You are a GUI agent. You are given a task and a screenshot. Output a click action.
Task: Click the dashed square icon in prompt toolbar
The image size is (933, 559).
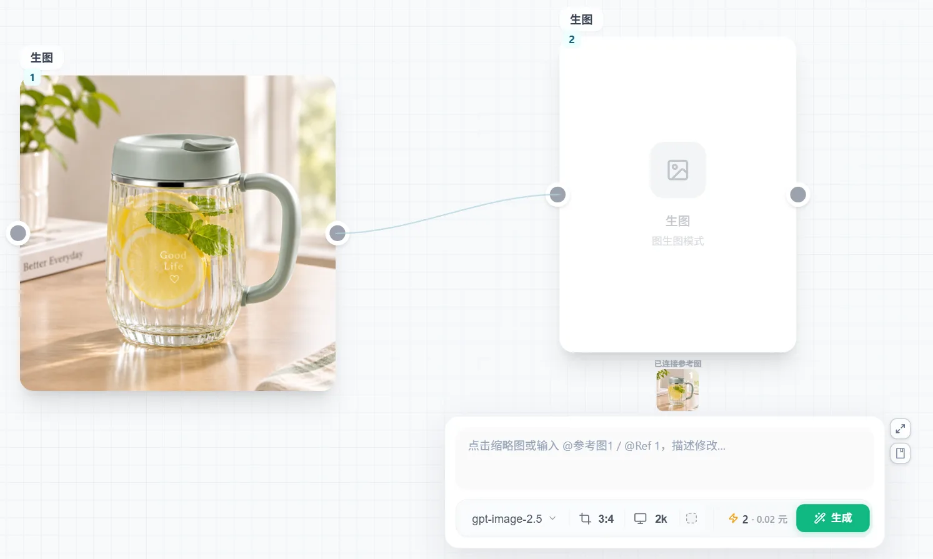click(x=691, y=518)
